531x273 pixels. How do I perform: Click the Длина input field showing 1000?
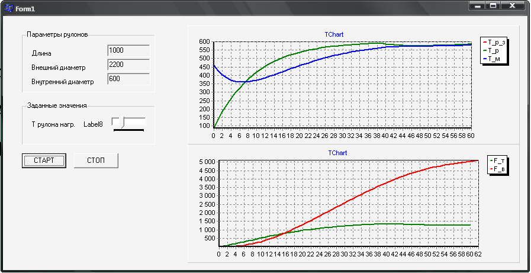[128, 50]
